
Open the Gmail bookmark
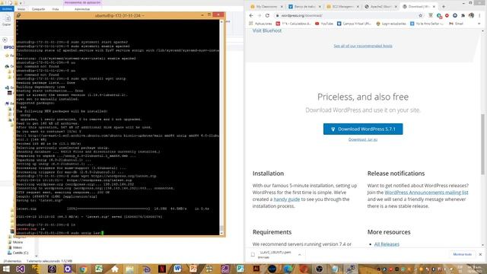[456, 24]
